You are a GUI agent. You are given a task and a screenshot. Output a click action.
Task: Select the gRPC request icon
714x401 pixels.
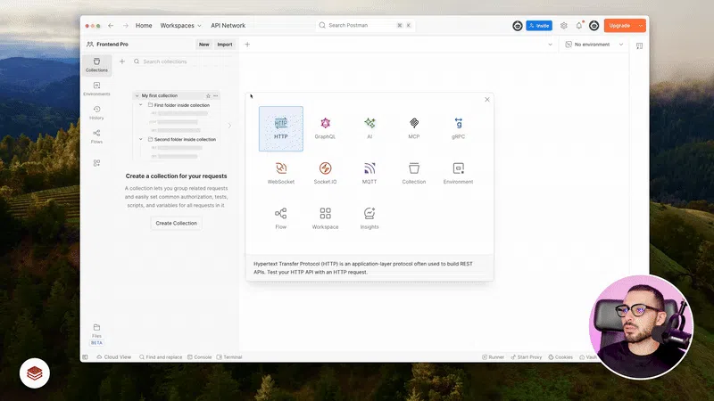(x=458, y=128)
